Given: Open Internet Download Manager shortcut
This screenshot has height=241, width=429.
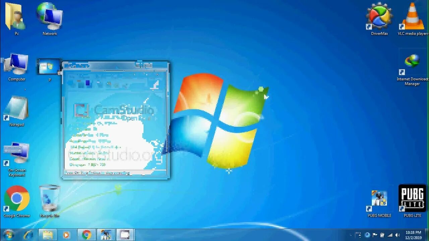Looking at the screenshot, I should (x=412, y=70).
